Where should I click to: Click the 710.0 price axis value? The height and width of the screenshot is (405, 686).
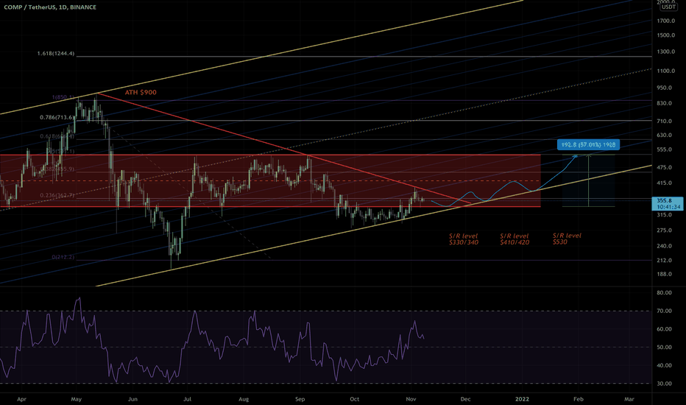(665, 121)
